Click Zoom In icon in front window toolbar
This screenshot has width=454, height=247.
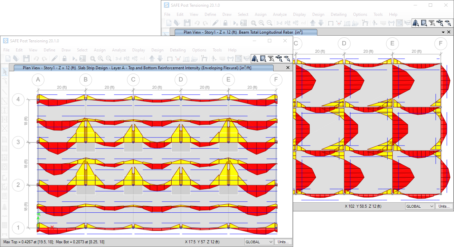pos(101,58)
